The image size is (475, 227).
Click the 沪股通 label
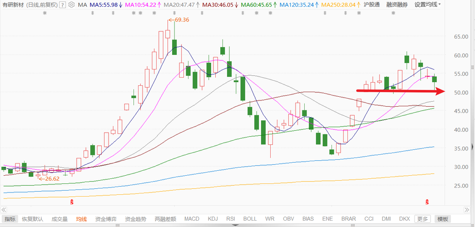(x=372, y=5)
